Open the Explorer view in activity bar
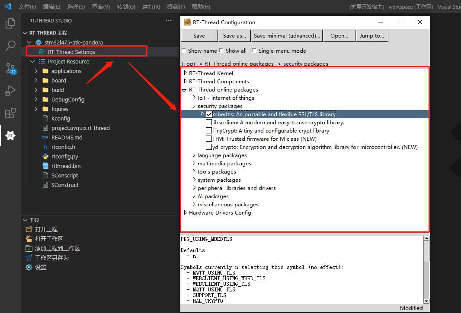 tap(10, 23)
